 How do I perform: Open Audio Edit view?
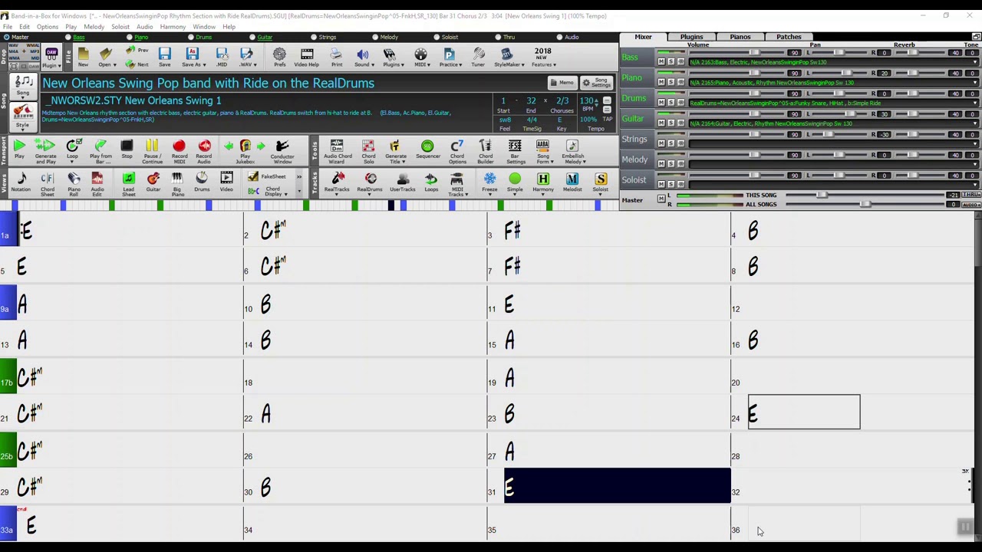point(97,184)
